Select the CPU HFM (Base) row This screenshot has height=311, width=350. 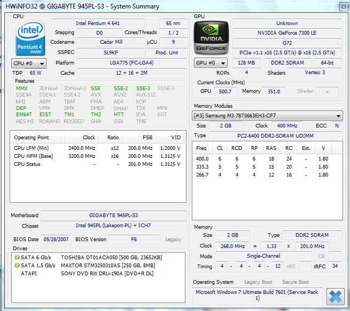(97, 156)
